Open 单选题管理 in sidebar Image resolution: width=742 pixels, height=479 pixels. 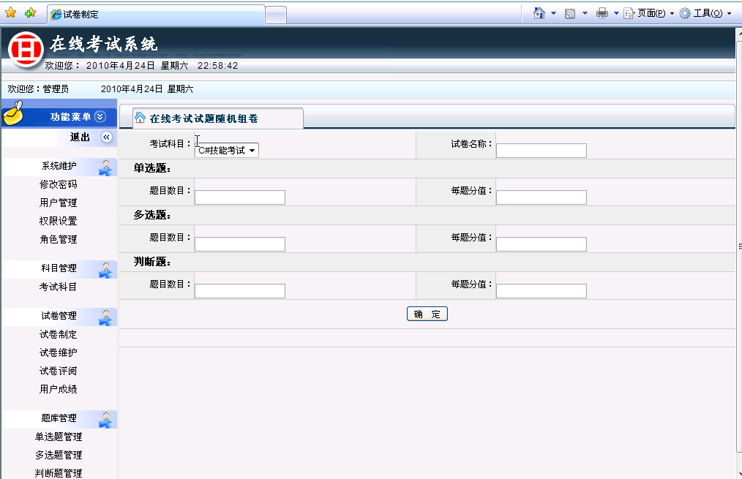pyautogui.click(x=59, y=437)
